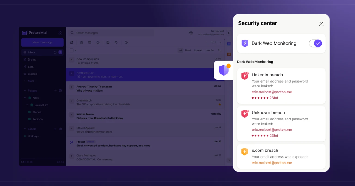Screen dimensions: 355x186
Task: Open the select-all dropdown arrow
Action: coord(76,50)
